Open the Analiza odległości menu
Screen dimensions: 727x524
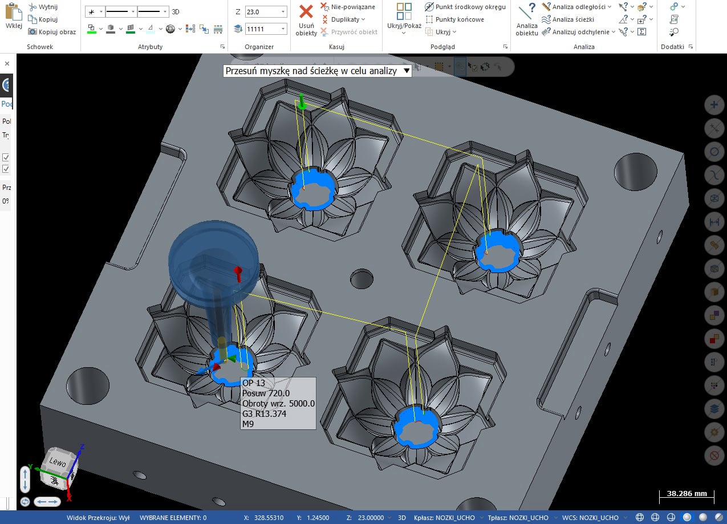609,7
